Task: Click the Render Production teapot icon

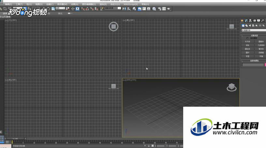Action: click(169, 9)
